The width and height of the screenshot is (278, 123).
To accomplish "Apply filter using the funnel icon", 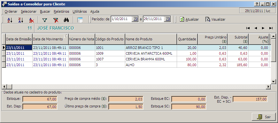I will point(45,20).
